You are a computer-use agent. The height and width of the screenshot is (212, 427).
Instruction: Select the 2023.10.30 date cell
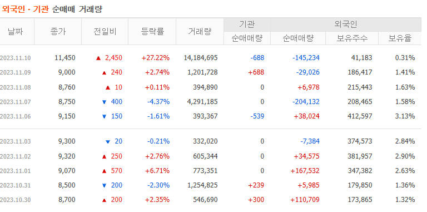(x=15, y=200)
